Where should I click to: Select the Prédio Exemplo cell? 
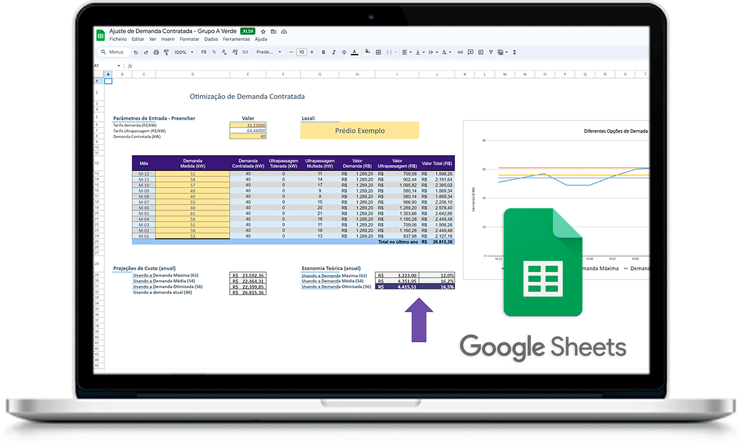(x=359, y=131)
